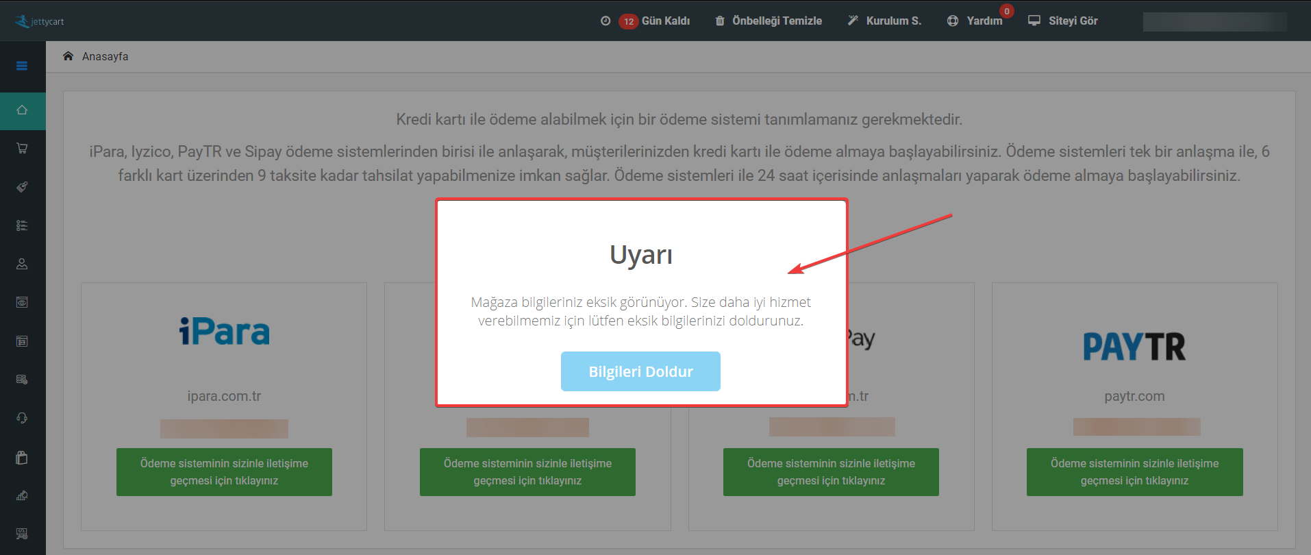Image resolution: width=1311 pixels, height=555 pixels.
Task: Click the lifebuoy Yardım icon
Action: 953,21
